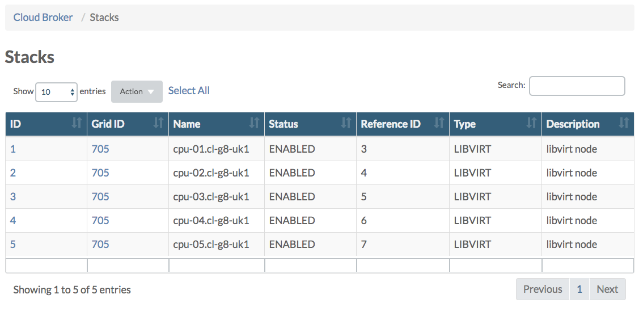The width and height of the screenshot is (639, 311).
Task: Select page 1 in pagination
Action: click(579, 289)
